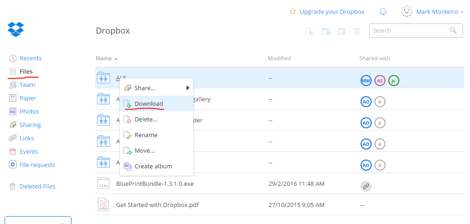Click the link icon for BluePrintBundle row
470x224 pixels.
coord(366,186)
